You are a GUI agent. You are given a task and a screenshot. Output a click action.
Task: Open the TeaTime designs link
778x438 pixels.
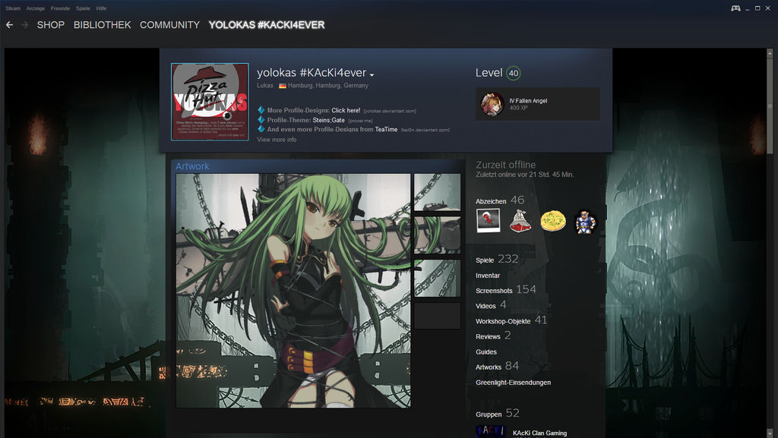386,129
